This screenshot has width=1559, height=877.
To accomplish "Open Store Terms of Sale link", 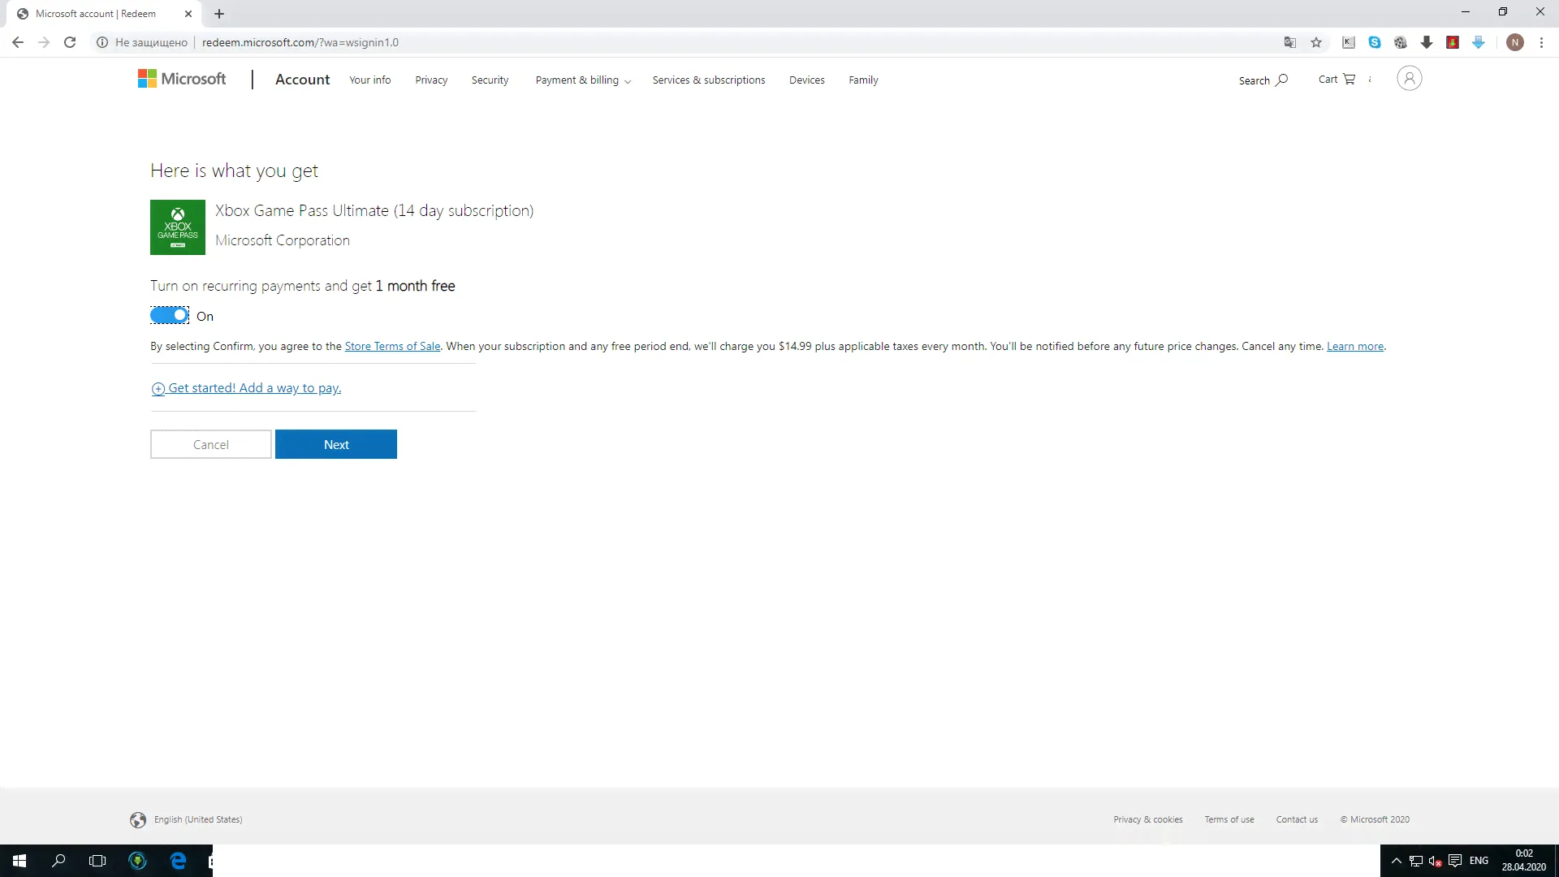I will pos(392,346).
